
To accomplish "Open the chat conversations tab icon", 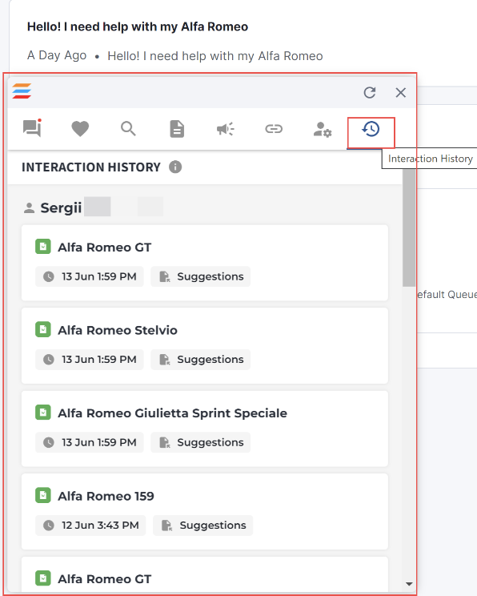I will [32, 128].
